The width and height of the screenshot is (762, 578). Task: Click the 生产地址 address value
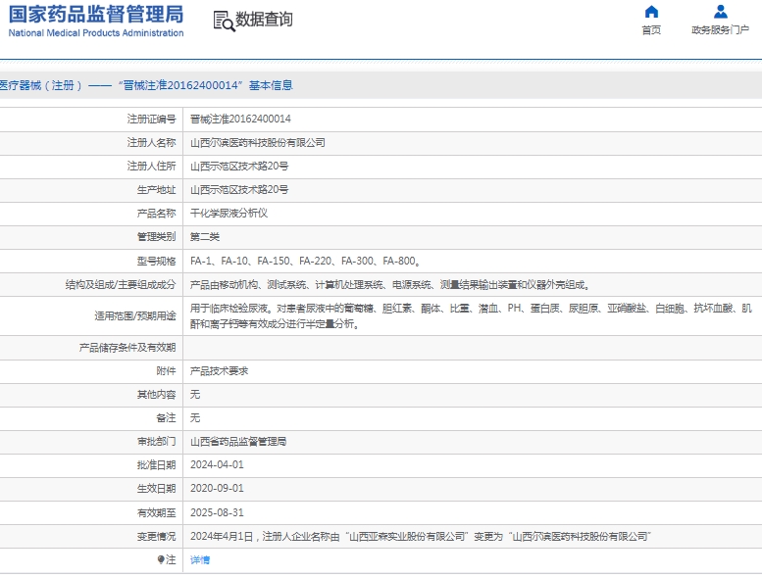tap(239, 190)
